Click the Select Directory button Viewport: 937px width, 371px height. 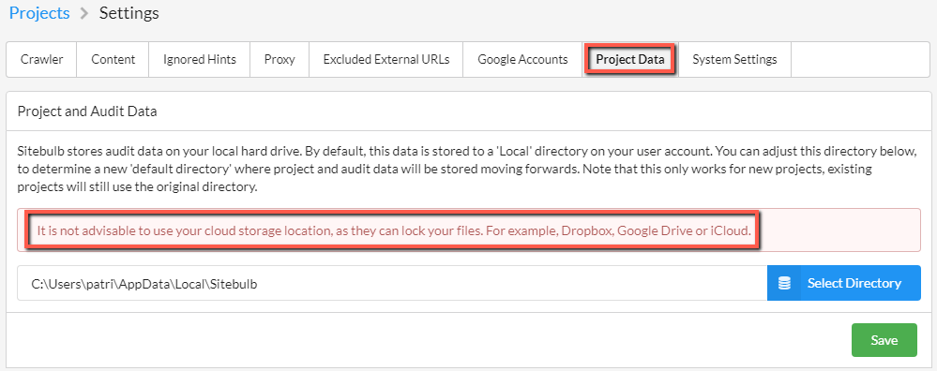(844, 283)
